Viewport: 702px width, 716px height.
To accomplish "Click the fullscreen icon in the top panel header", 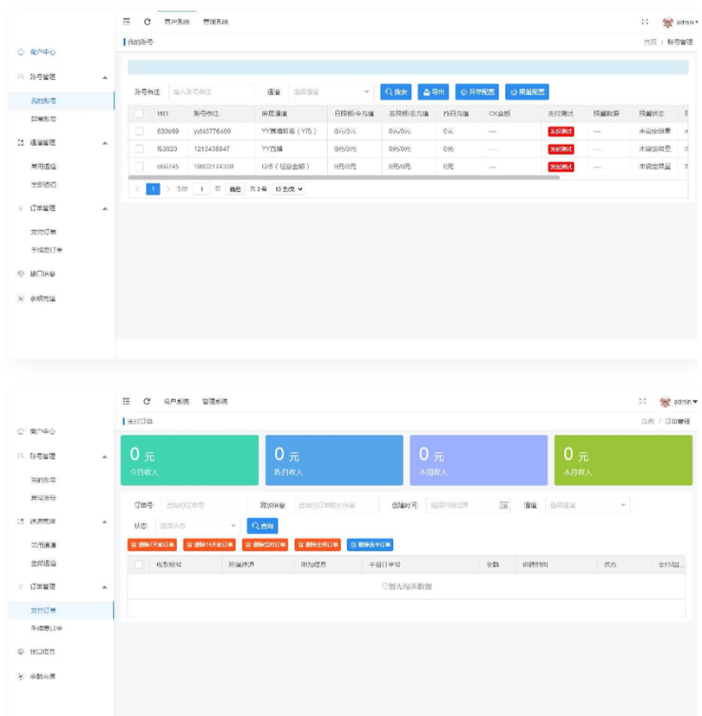I will point(643,22).
